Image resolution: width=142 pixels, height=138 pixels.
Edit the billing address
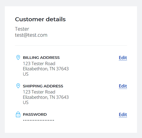click(x=123, y=58)
